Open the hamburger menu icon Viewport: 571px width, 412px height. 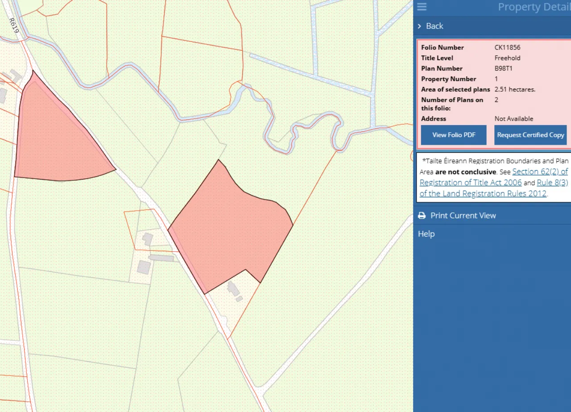[x=422, y=7]
